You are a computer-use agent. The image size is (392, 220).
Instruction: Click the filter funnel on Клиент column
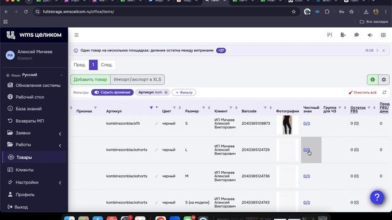(x=231, y=108)
